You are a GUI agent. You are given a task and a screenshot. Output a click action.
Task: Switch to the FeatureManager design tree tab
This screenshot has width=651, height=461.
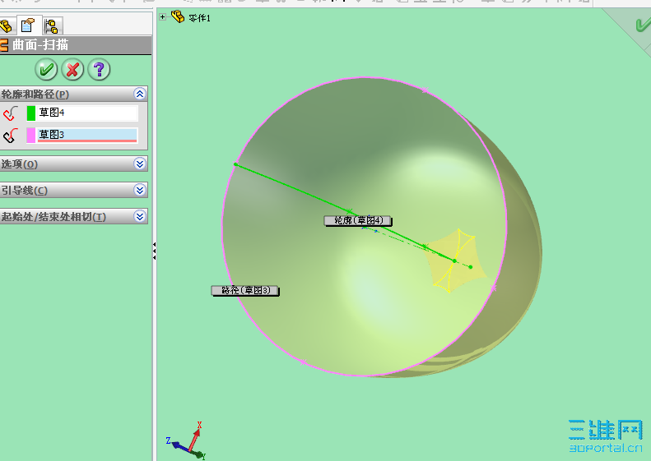7,26
